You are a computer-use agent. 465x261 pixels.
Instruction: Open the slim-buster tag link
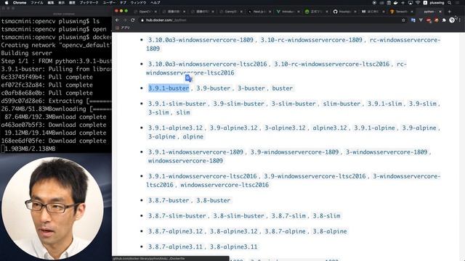click(x=341, y=104)
